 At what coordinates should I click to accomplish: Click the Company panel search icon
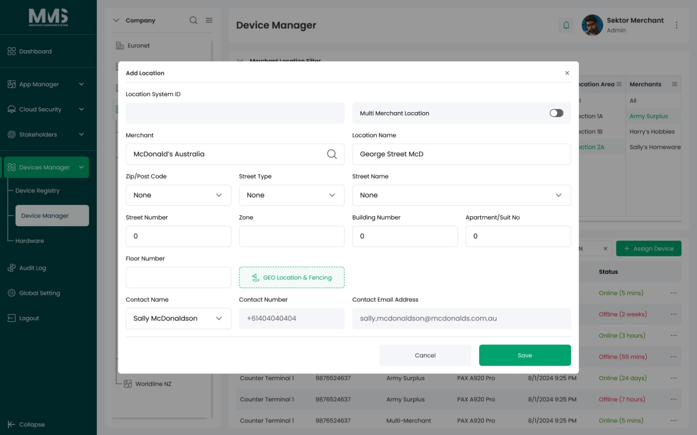coord(193,20)
